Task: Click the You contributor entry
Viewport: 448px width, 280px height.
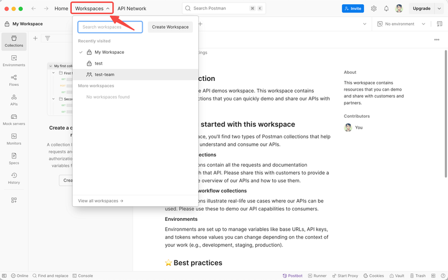Action: pyautogui.click(x=353, y=128)
